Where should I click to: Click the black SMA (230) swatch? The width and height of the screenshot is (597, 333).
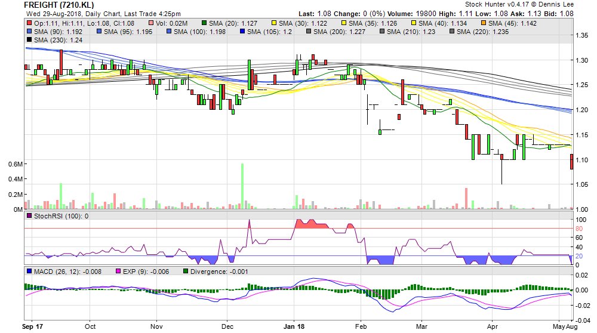pyautogui.click(x=30, y=40)
